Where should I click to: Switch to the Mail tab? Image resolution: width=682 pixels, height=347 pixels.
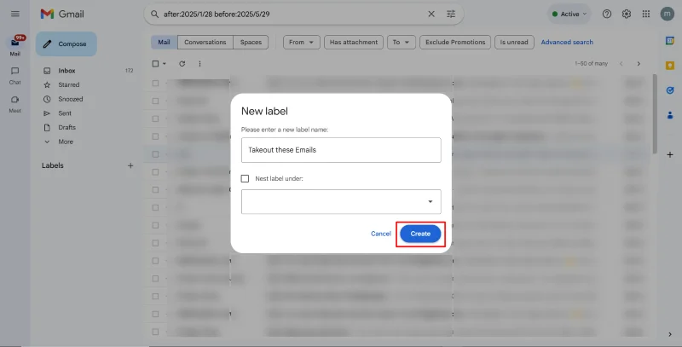pyautogui.click(x=164, y=42)
